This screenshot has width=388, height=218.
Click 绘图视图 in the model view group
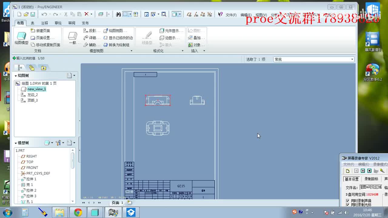point(115,31)
